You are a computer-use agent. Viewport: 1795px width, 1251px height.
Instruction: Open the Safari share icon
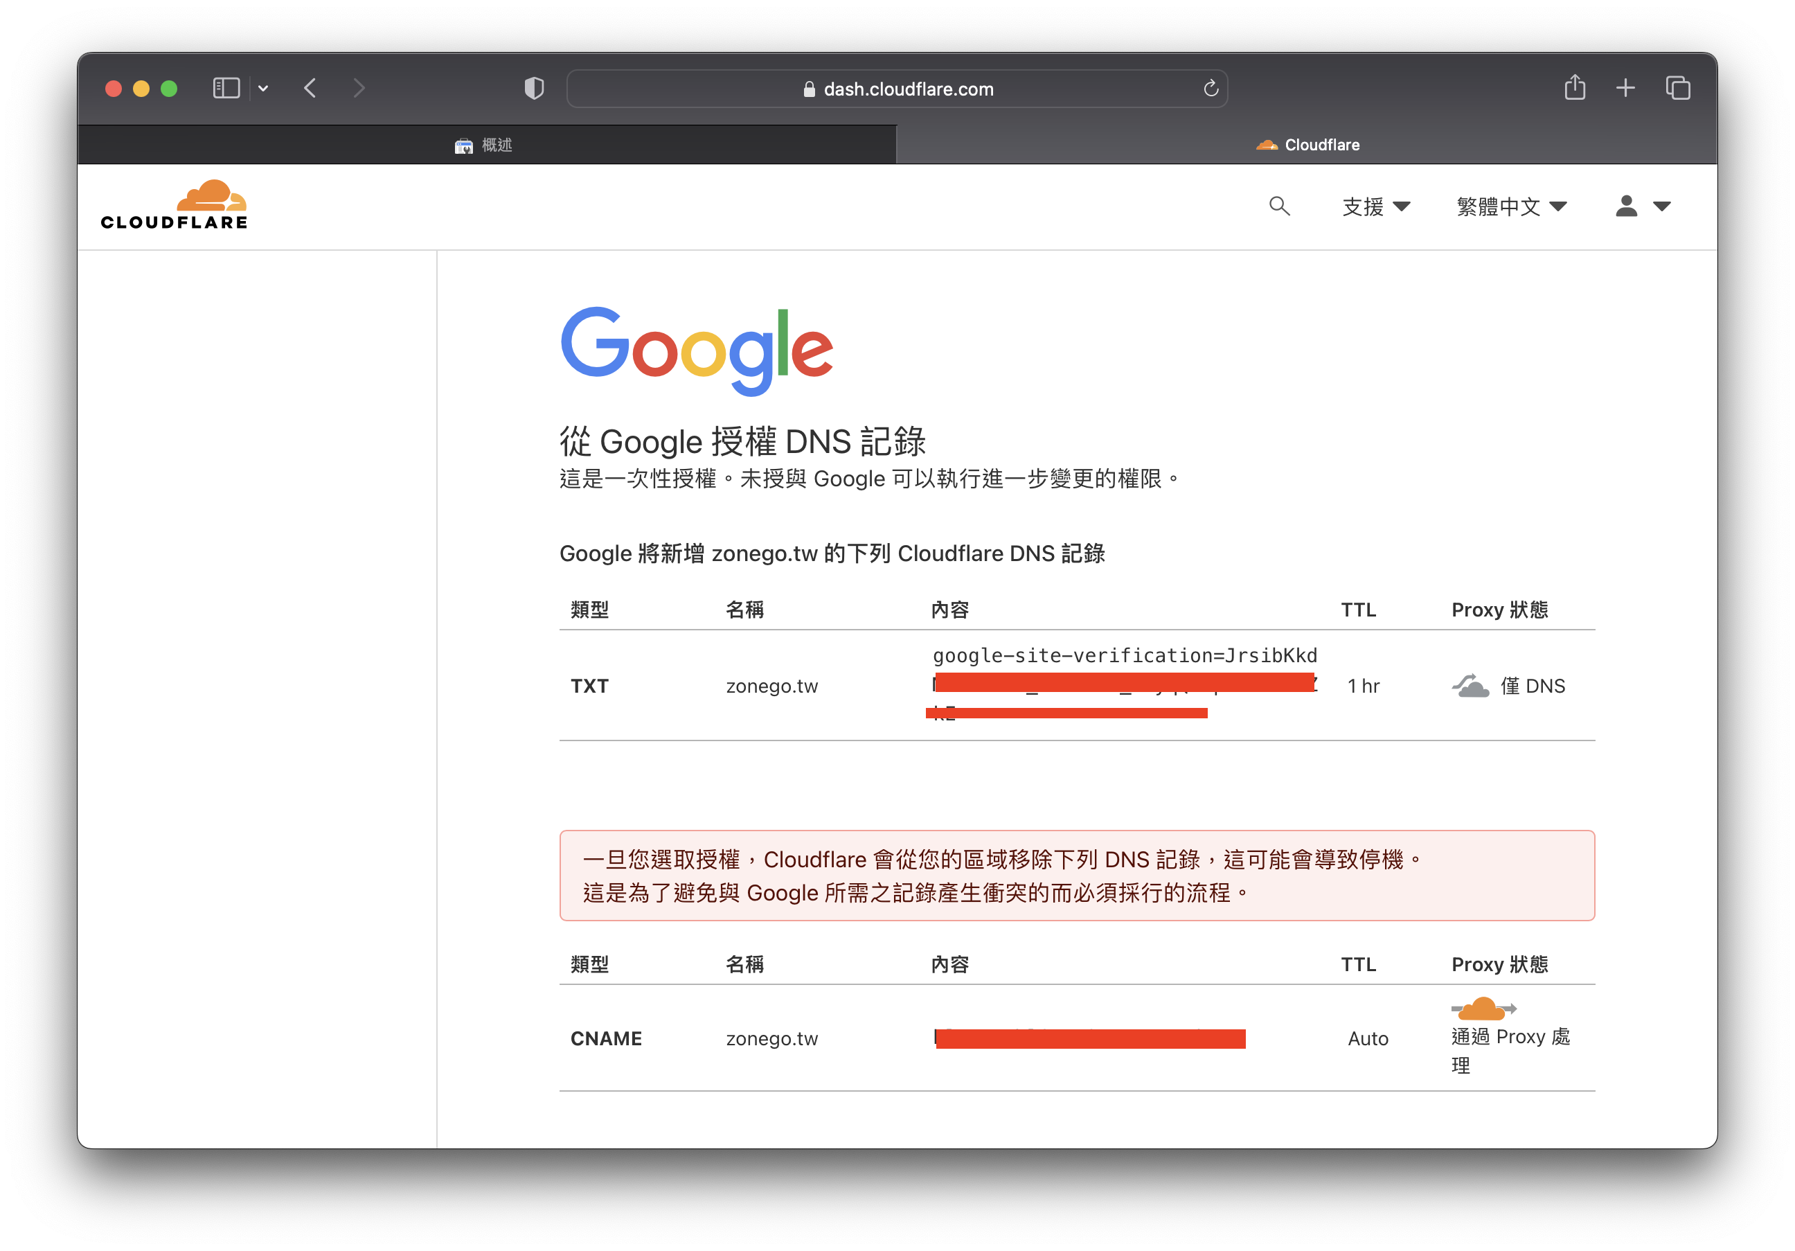pos(1575,87)
